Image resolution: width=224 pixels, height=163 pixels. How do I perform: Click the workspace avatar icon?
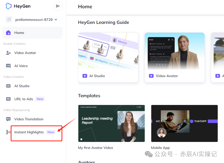pyautogui.click(x=9, y=20)
